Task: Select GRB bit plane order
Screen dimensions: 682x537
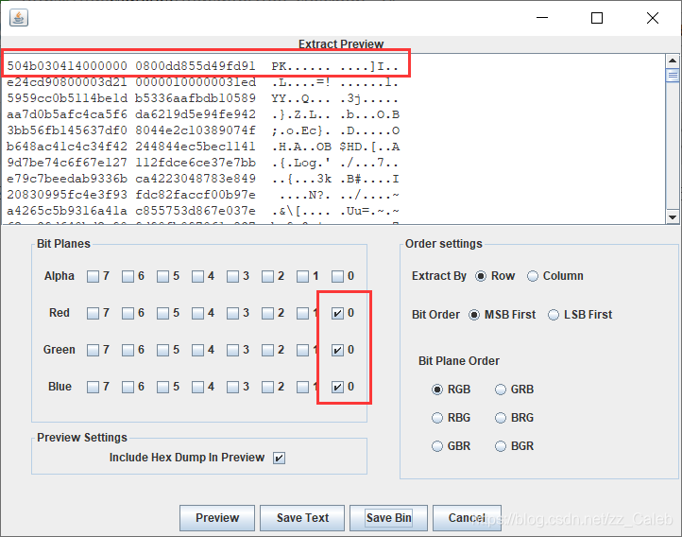Action: click(501, 390)
